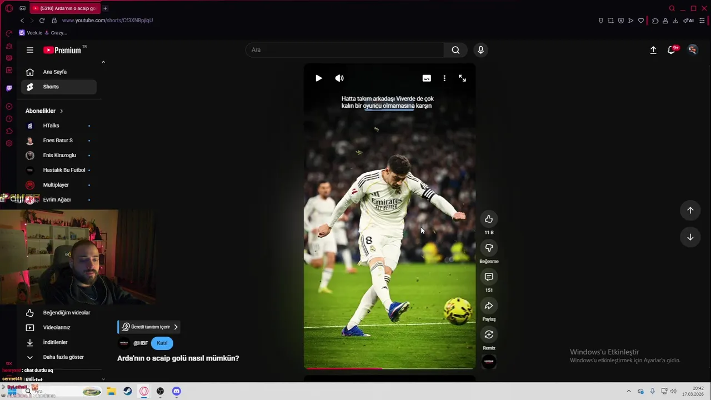
Task: Seek on the Short's red progress bar
Action: click(x=389, y=368)
